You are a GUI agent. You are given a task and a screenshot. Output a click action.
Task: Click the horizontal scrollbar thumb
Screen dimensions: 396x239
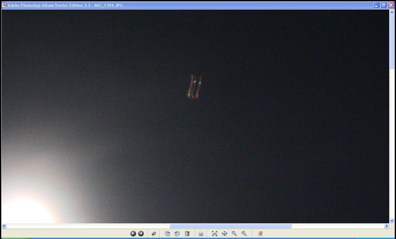(x=230, y=226)
